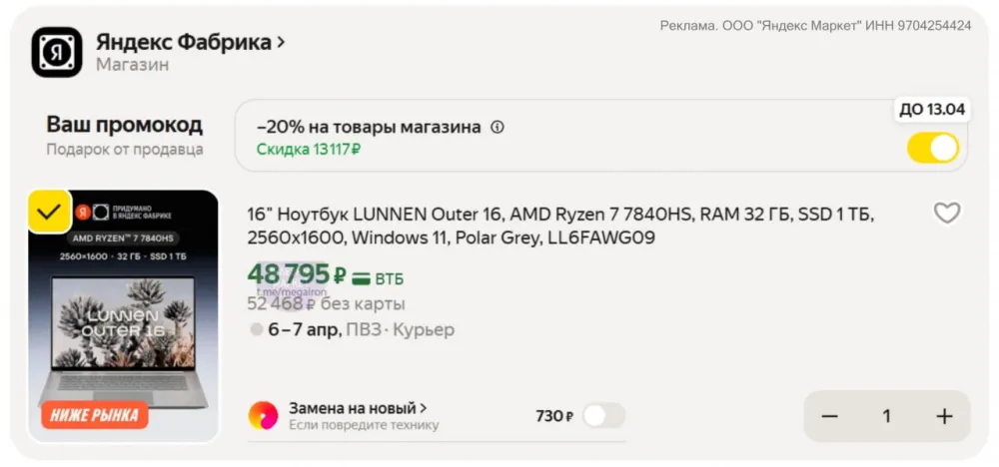Click the Яндекс Фабрика store logo
The image size is (999, 467).
tap(57, 52)
